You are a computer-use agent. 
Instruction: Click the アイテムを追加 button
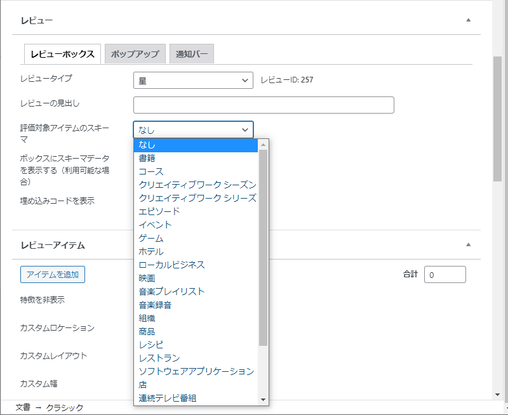coord(53,275)
